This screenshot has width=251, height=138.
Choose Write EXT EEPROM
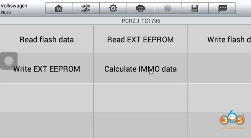click(x=47, y=69)
